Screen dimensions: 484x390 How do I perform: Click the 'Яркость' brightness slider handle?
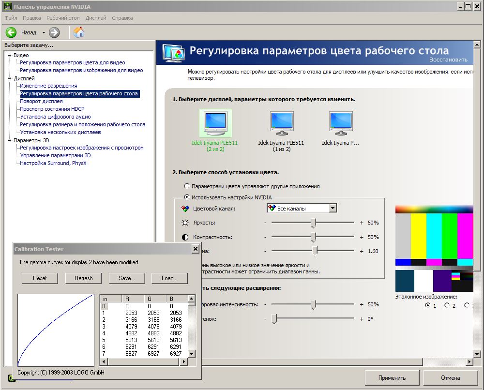point(314,223)
